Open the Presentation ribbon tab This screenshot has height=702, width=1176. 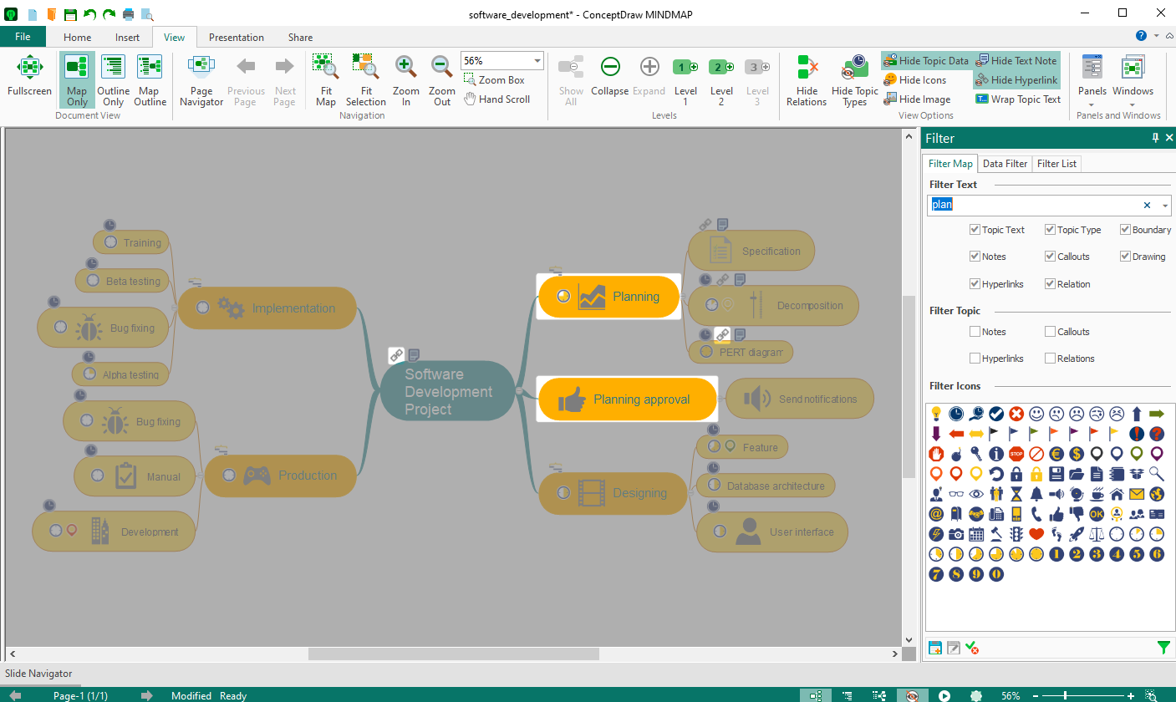[237, 38]
